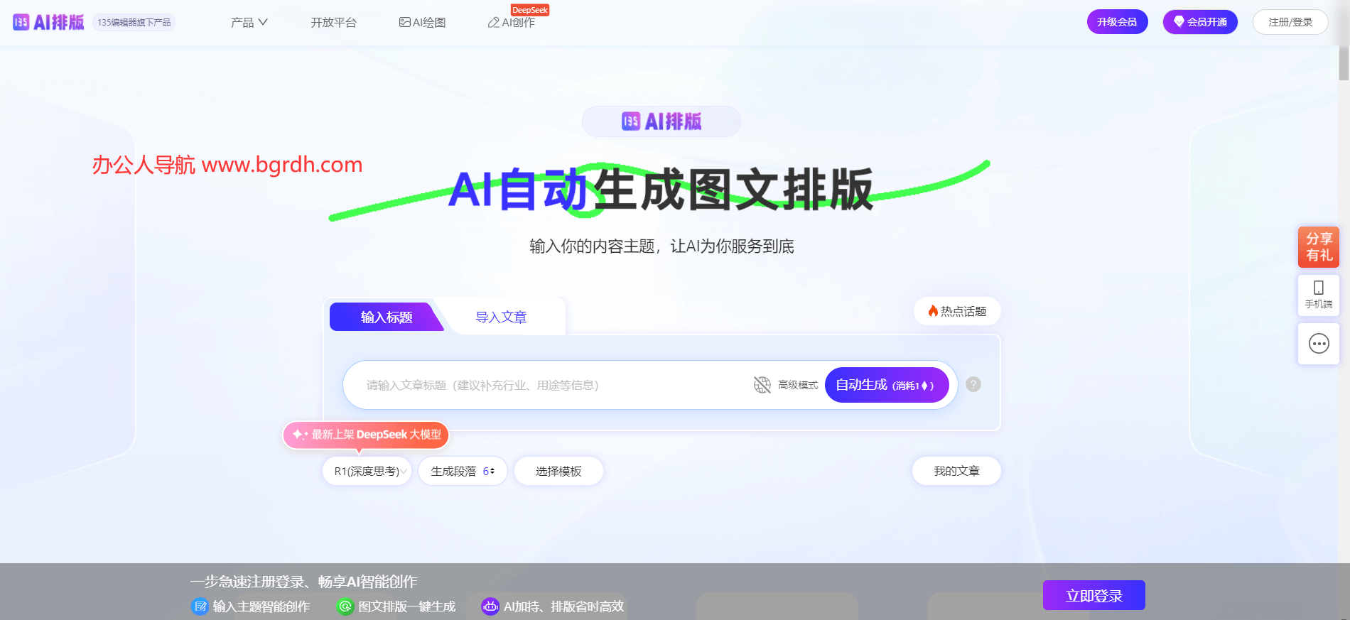
Task: Open the 开放平台 menu item
Action: point(333,22)
